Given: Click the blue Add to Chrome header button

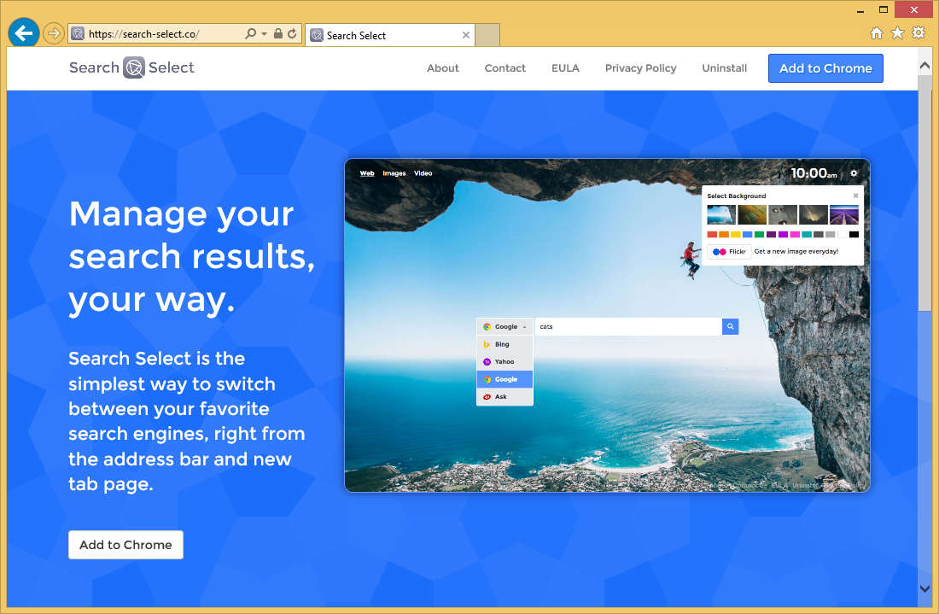Looking at the screenshot, I should [x=825, y=68].
